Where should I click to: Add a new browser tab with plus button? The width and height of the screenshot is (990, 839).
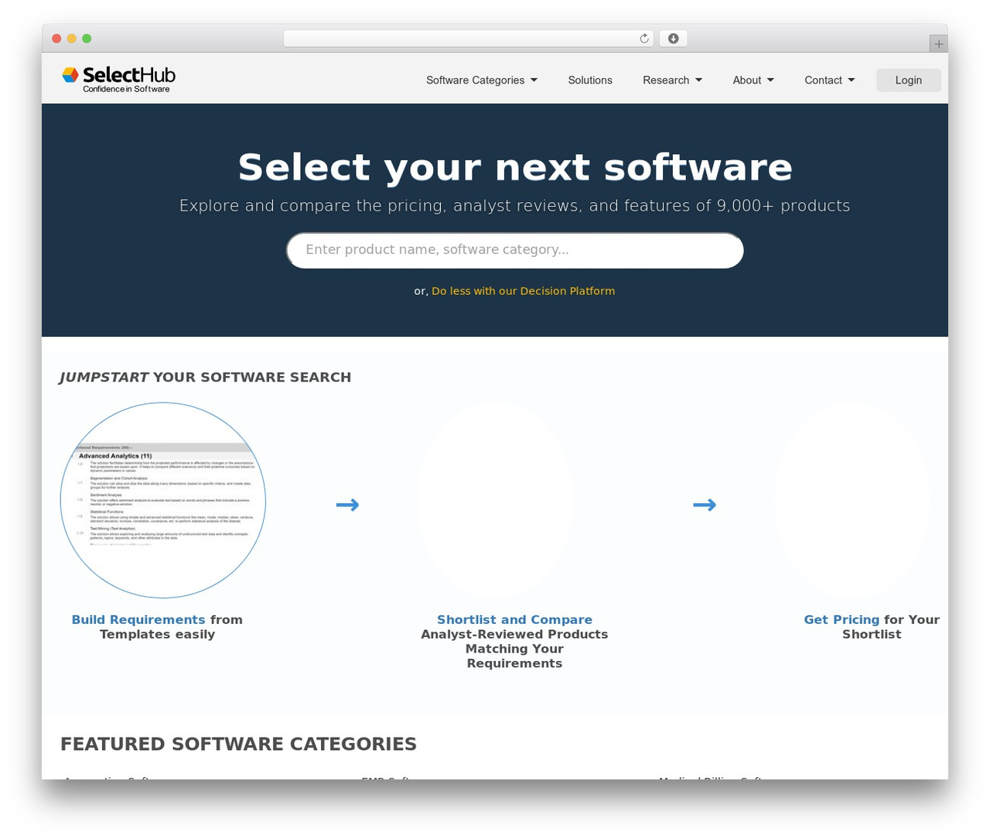[938, 44]
